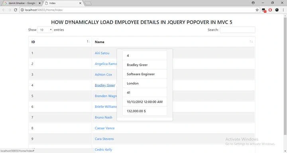The height and width of the screenshot is (153, 287).
Task: Minimize the browser window
Action: coord(263,3)
